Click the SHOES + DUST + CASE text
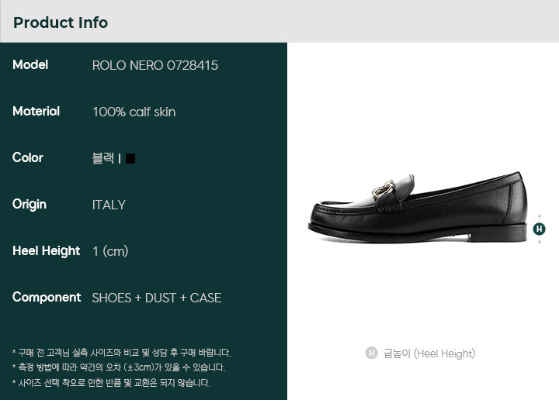Viewport: 559px width, 400px height. click(157, 298)
